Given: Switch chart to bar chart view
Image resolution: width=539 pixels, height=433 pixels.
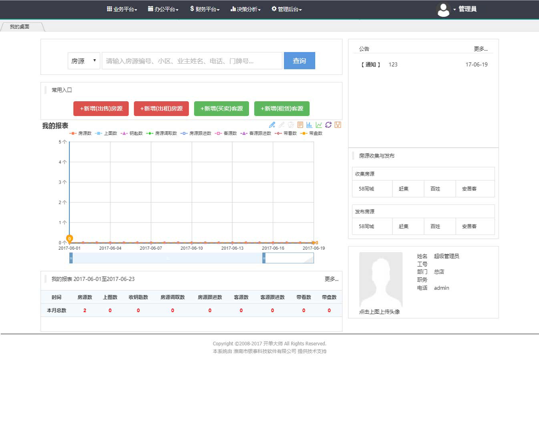Looking at the screenshot, I should point(309,125).
